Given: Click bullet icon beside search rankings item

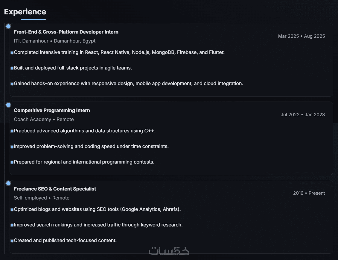Looking at the screenshot, I should tap(12, 225).
